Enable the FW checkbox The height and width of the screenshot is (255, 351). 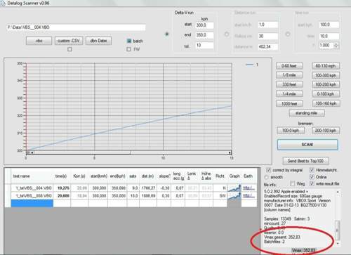click(x=128, y=49)
